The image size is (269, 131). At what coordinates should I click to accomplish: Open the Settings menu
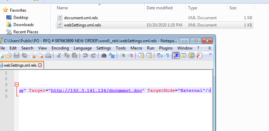point(104,48)
